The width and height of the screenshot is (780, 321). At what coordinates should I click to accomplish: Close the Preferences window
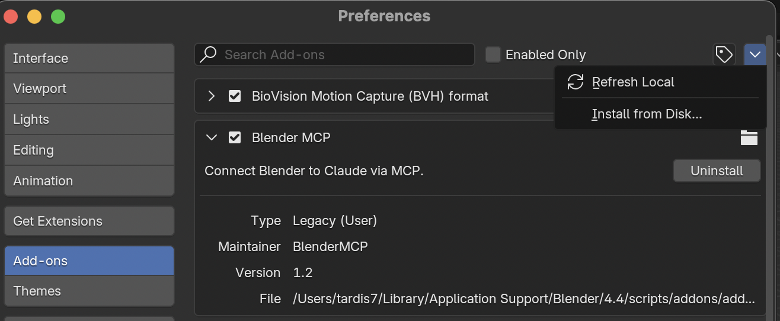click(11, 16)
